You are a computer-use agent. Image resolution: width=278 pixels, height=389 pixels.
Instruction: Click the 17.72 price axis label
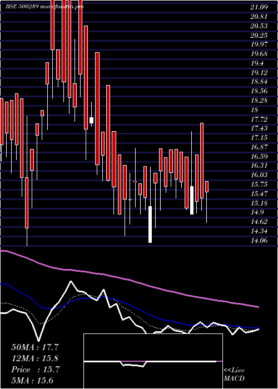click(259, 119)
